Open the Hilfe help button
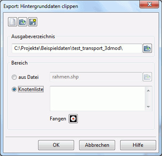Screen dimensions: 162x156 138,145
